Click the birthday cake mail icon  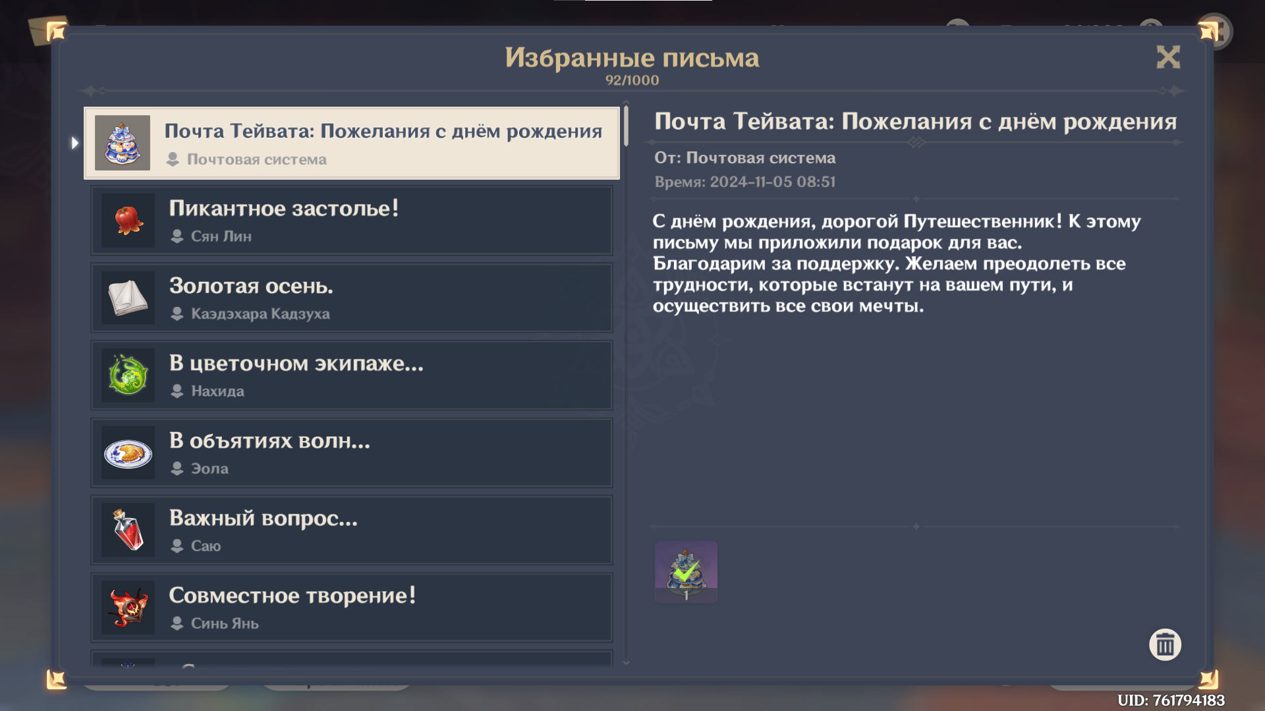pos(123,143)
